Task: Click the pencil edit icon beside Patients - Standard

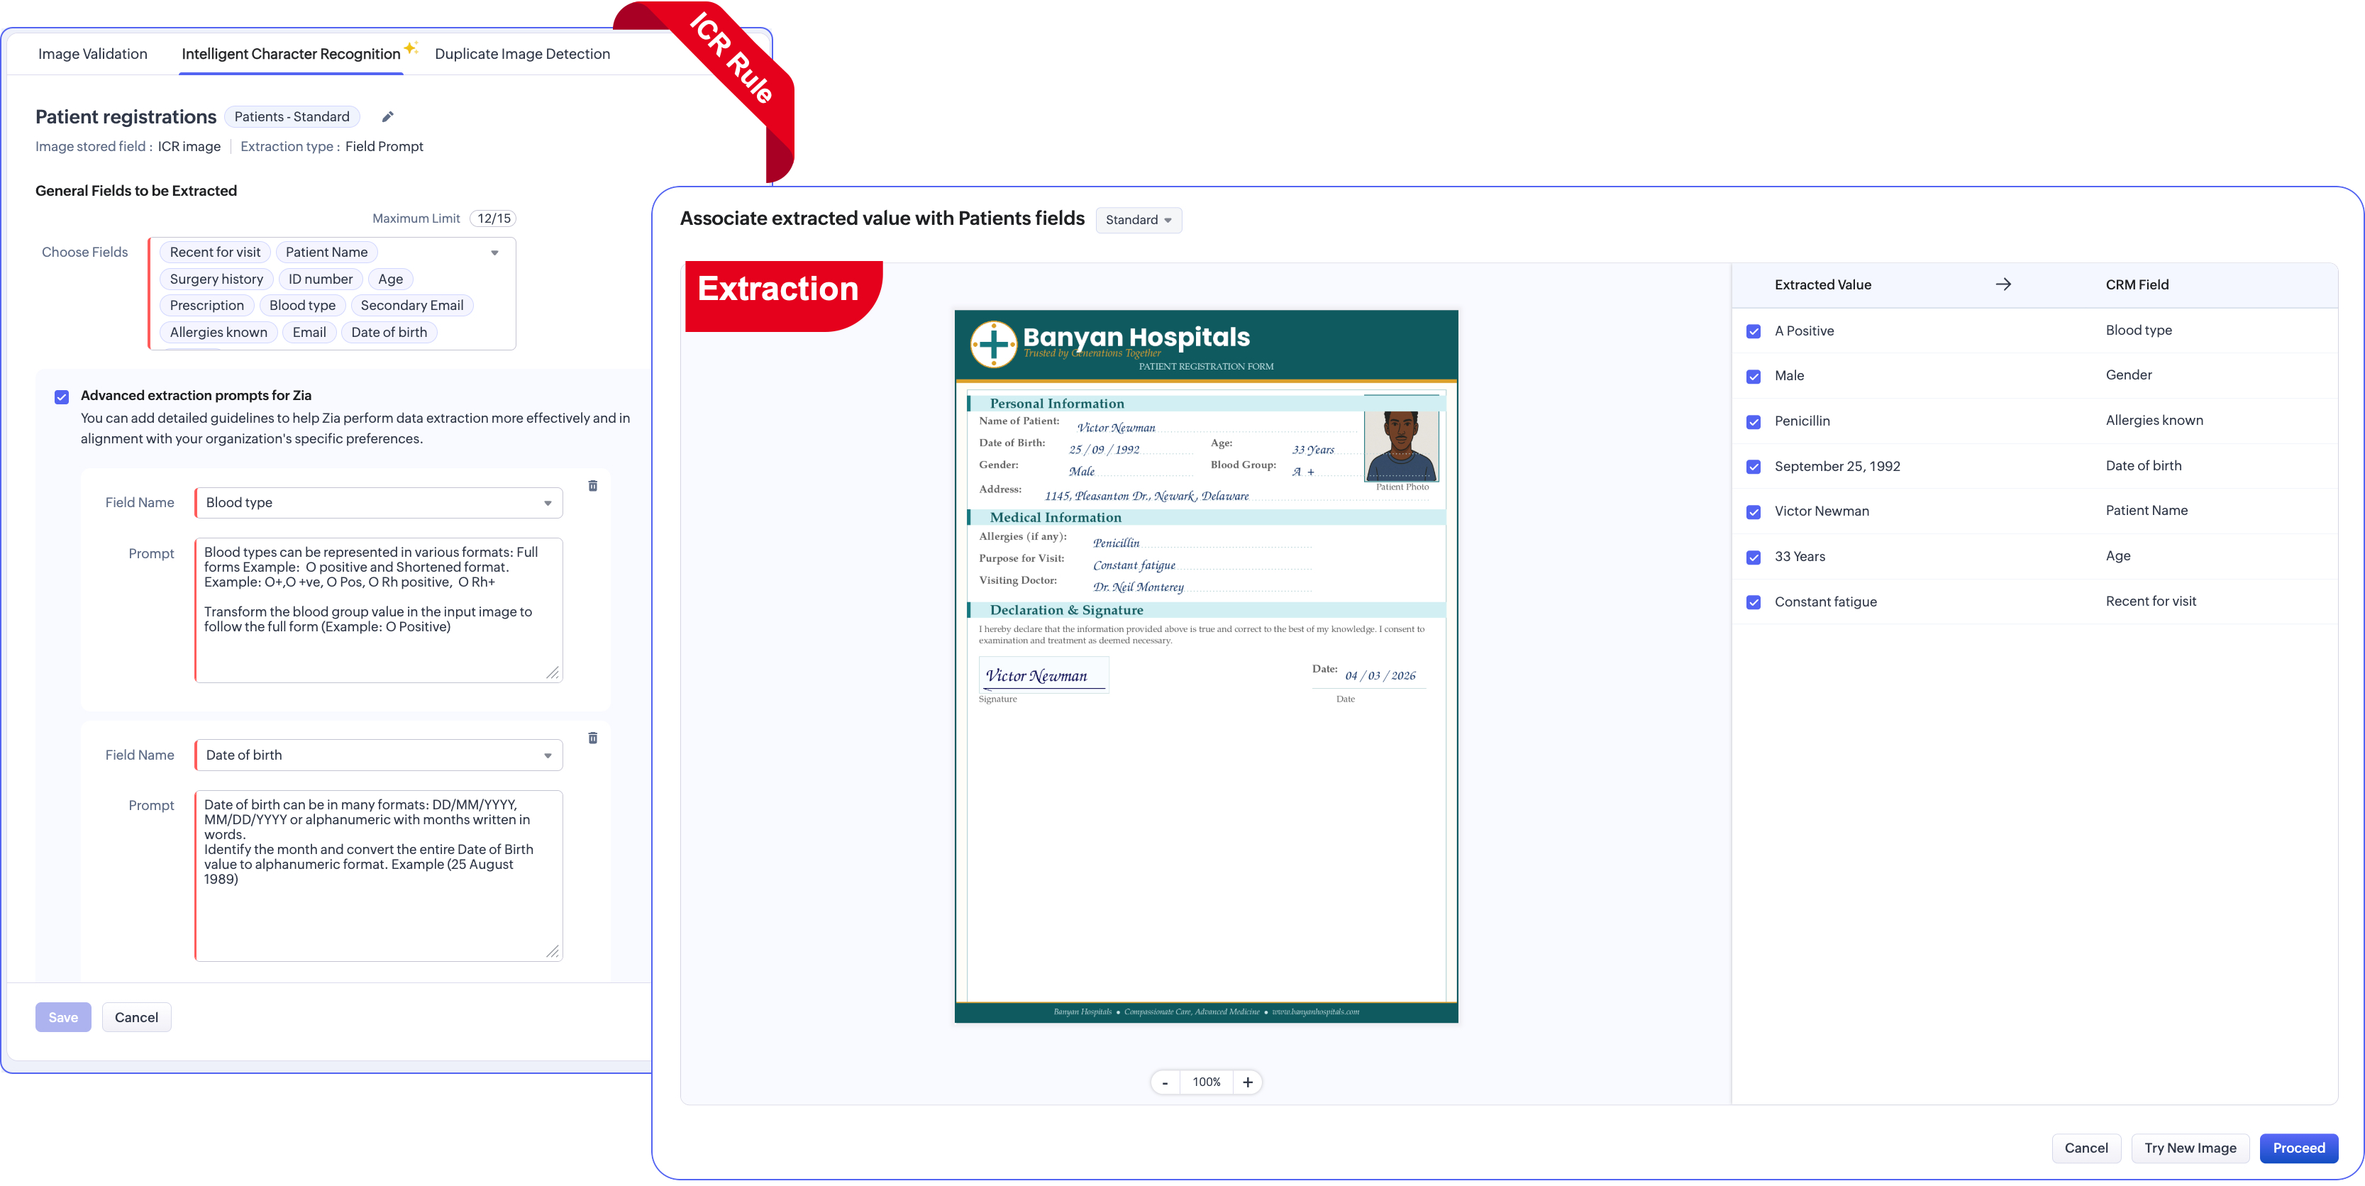Action: point(387,116)
